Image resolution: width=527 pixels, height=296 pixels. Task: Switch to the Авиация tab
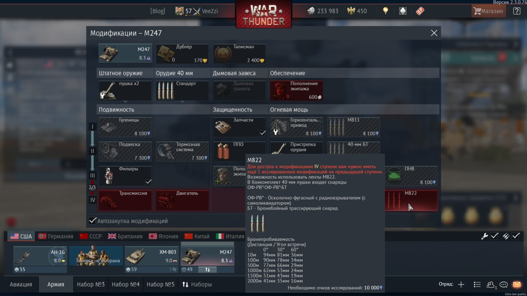pos(21,284)
